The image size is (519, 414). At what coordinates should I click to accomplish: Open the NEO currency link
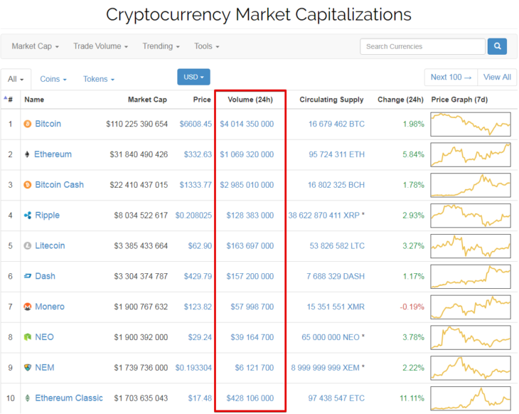tap(44, 337)
